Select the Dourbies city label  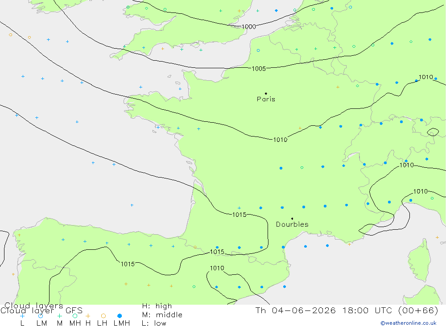[x=292, y=224]
